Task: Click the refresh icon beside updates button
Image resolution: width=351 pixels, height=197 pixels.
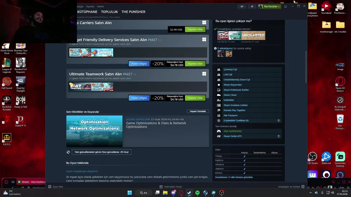Action: (x=68, y=152)
